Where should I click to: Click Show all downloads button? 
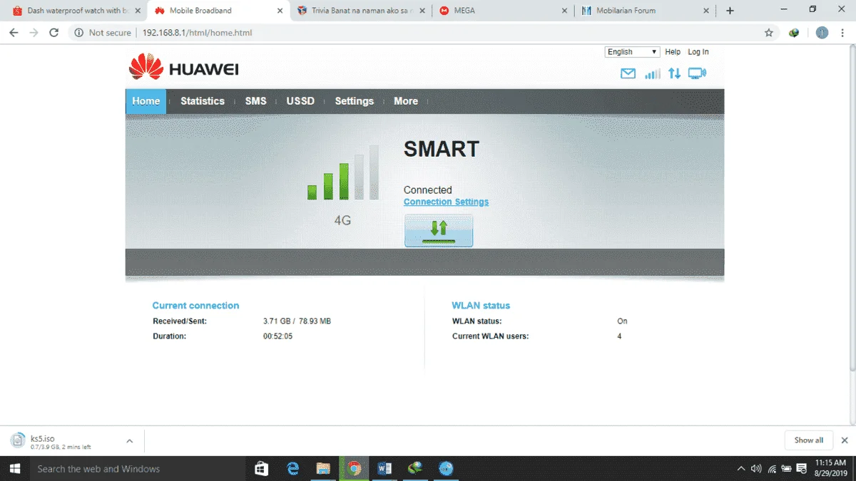click(808, 440)
